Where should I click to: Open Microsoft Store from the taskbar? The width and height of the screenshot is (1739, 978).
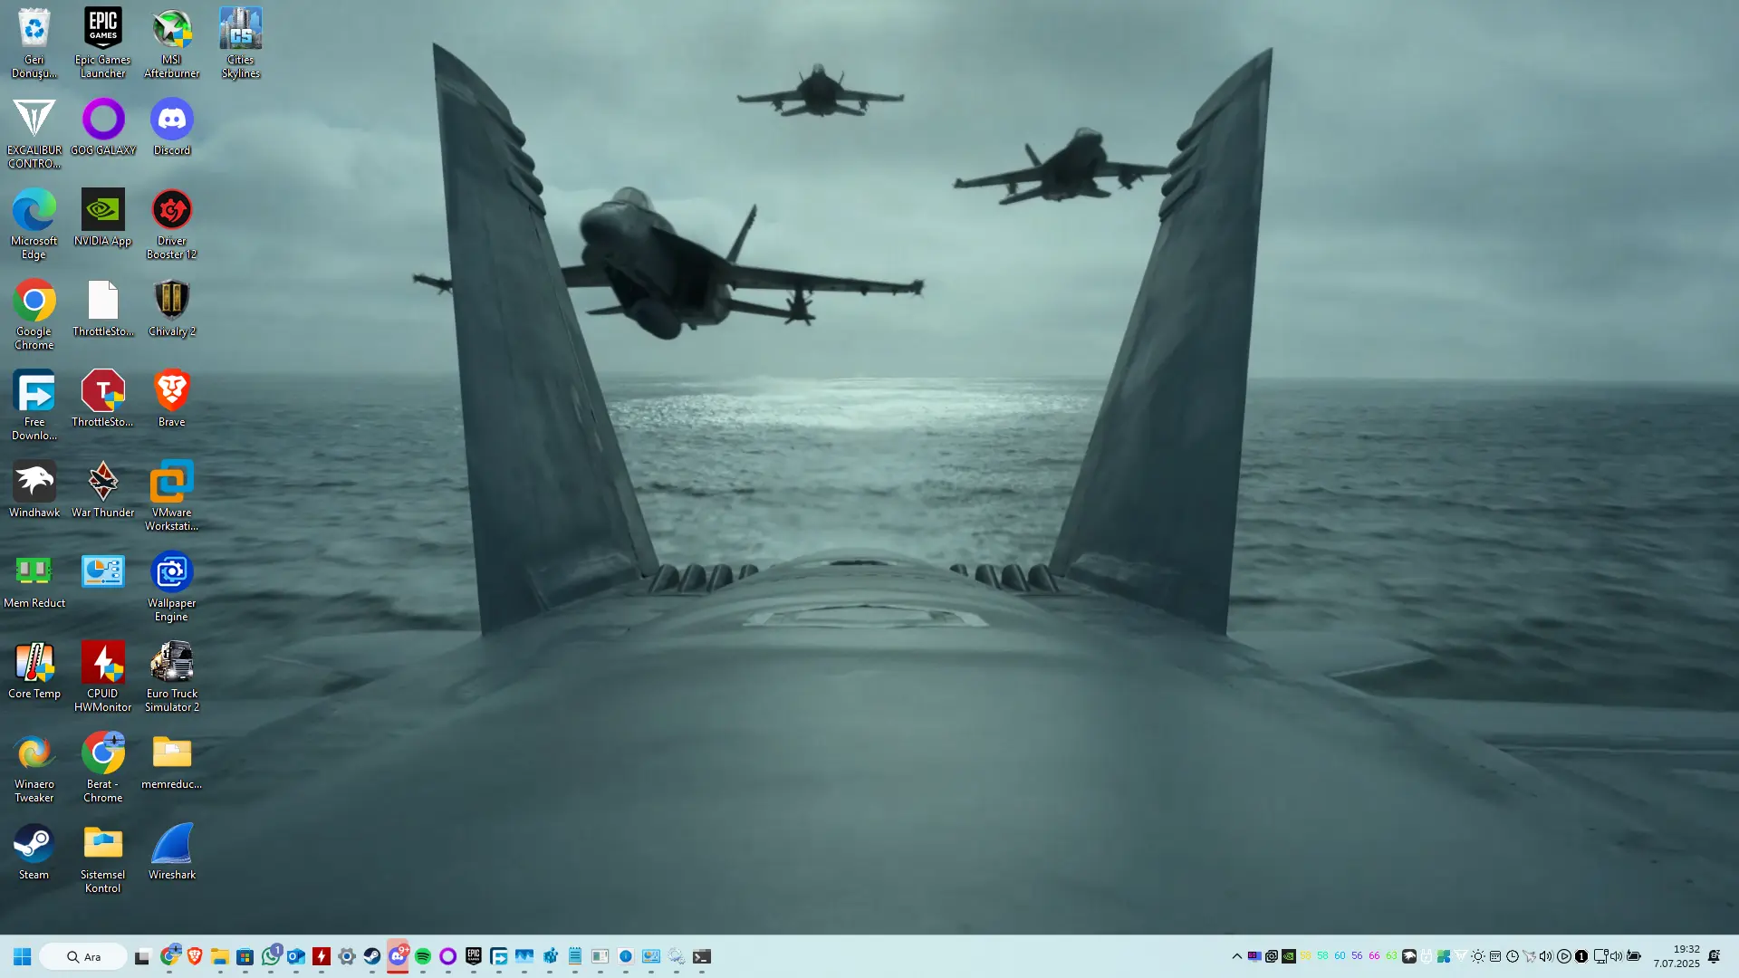(x=245, y=956)
